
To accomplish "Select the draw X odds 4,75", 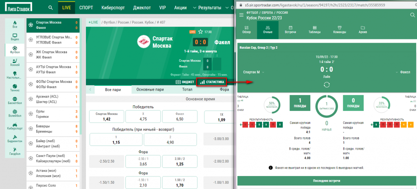I will pyautogui.click(x=143, y=117).
